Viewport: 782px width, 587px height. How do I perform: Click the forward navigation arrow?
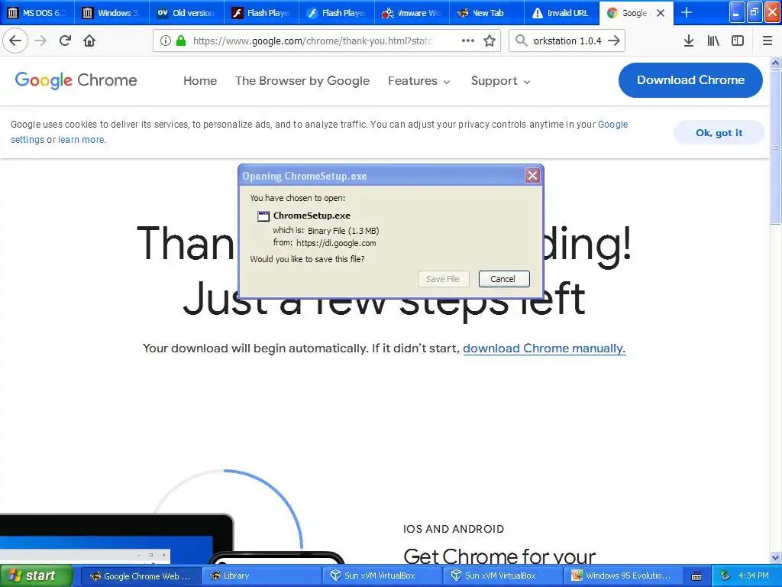(40, 41)
